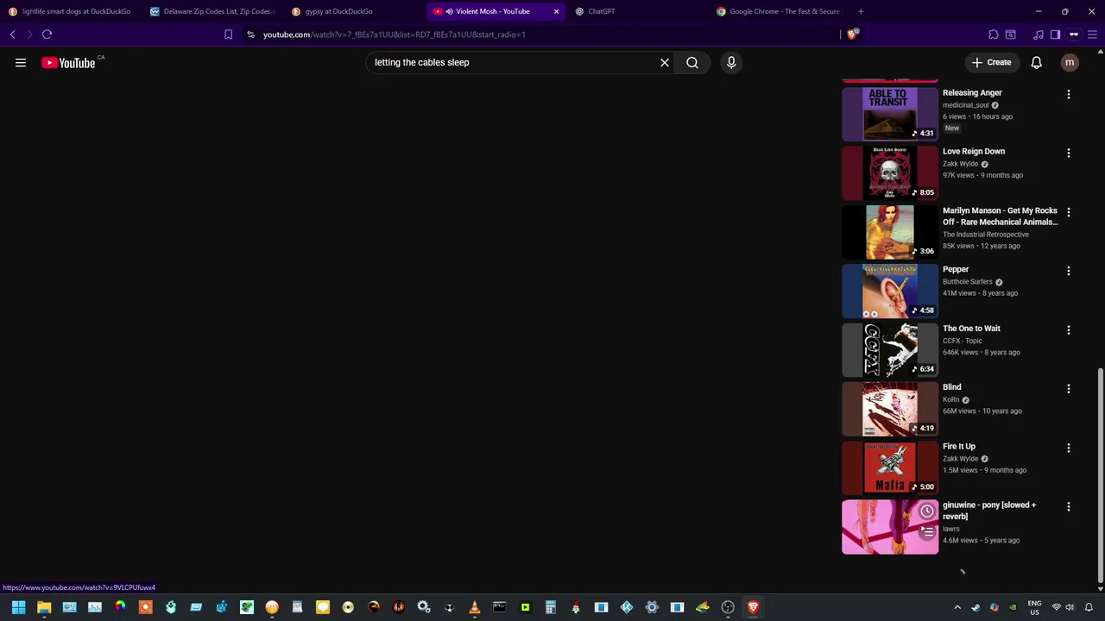Open more options for Fire It Up
The image size is (1105, 621).
pos(1069,448)
